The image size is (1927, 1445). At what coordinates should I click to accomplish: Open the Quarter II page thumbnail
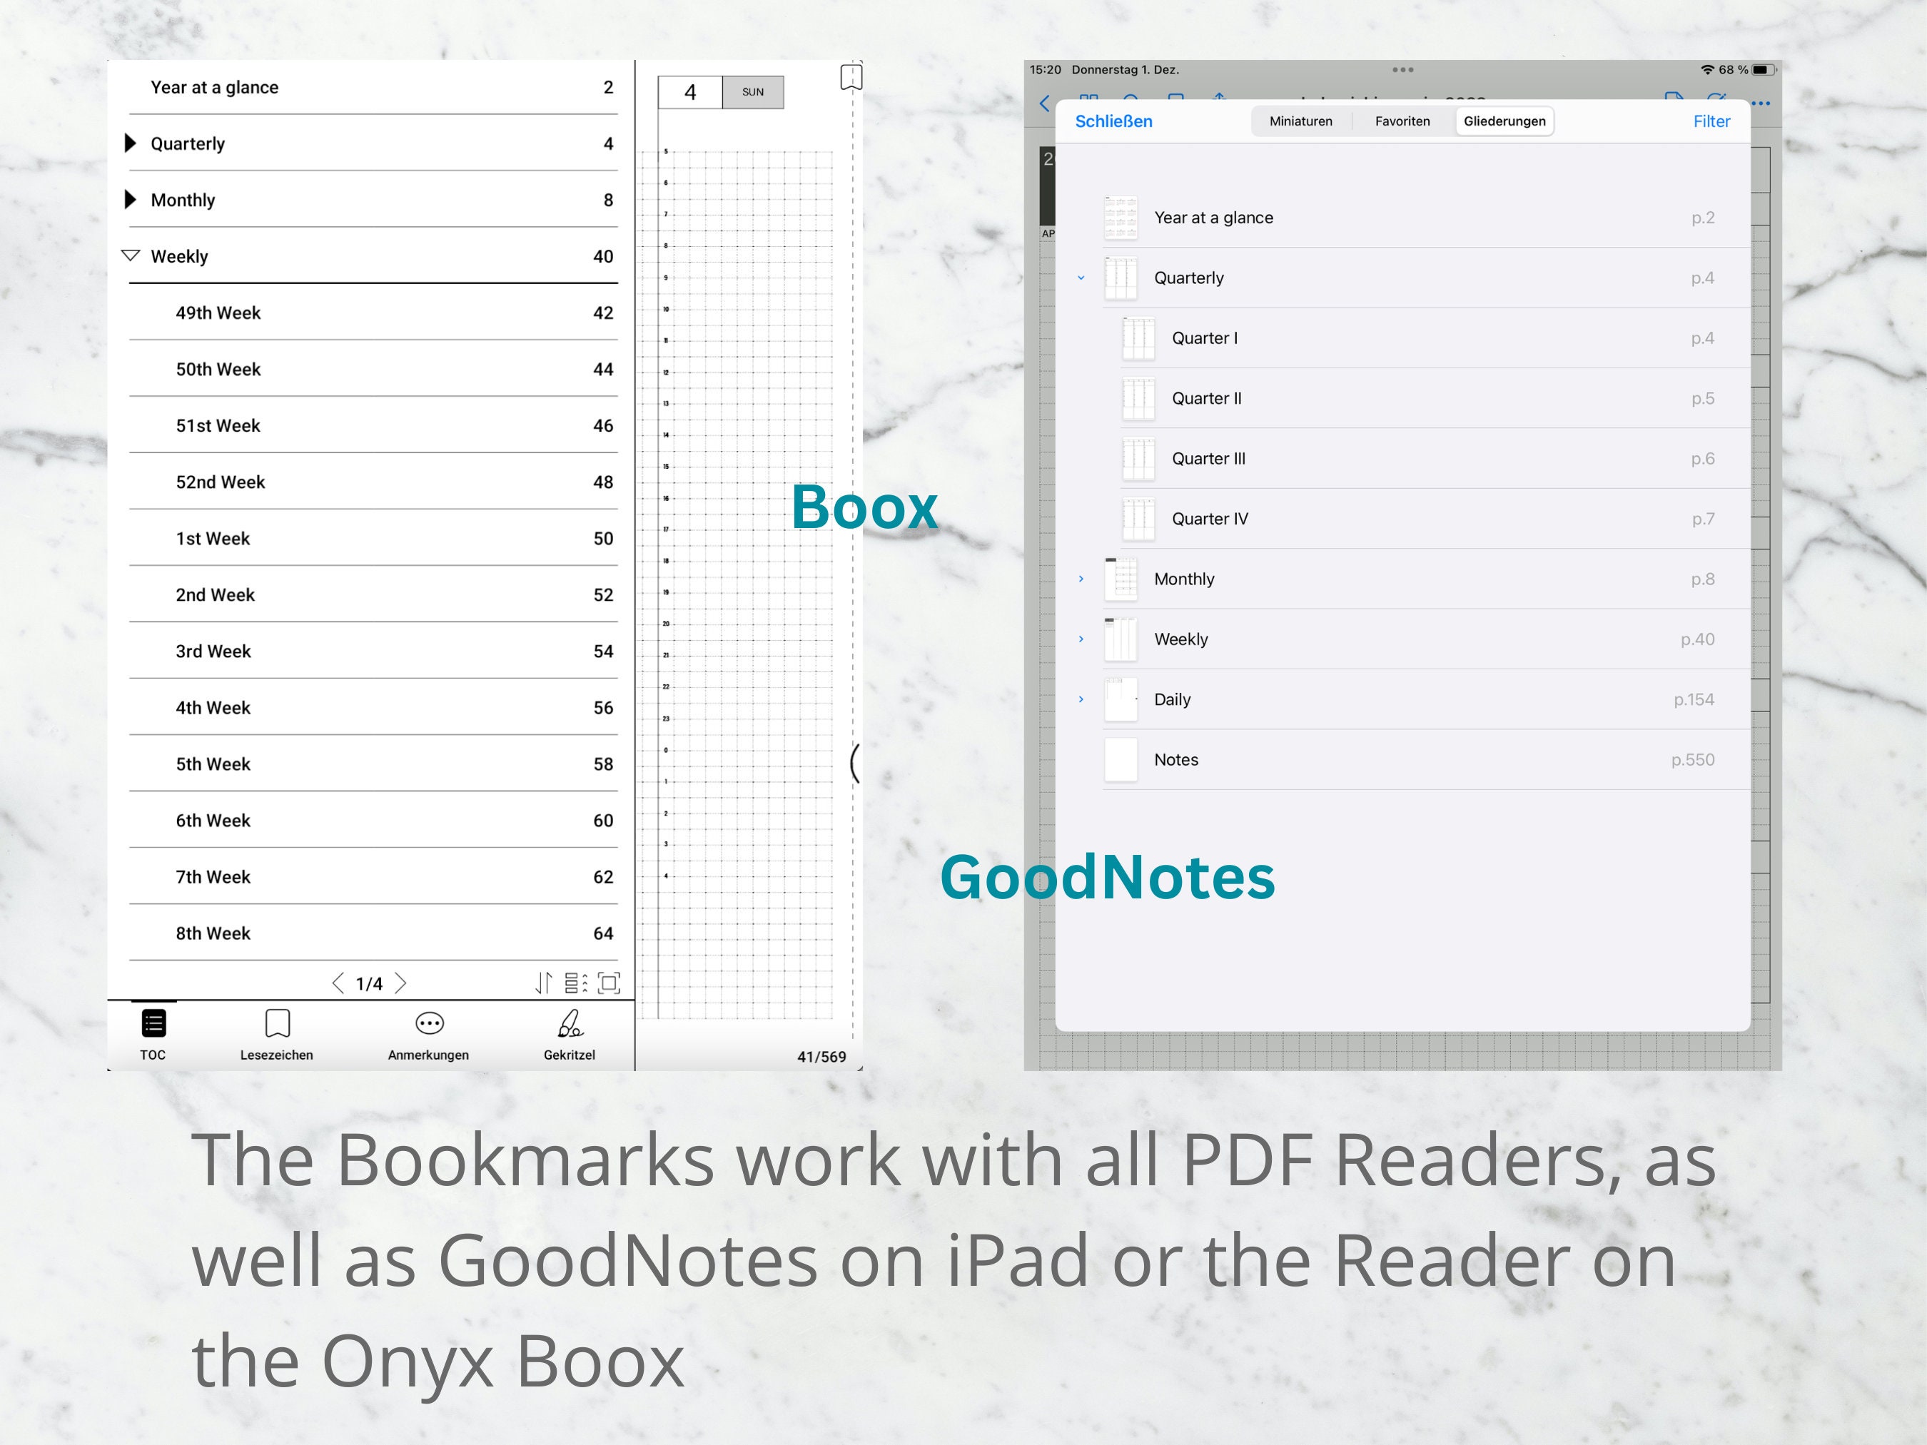(1138, 398)
